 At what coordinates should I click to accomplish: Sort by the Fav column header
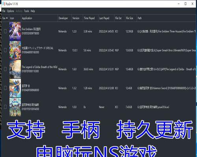coord(5,18)
